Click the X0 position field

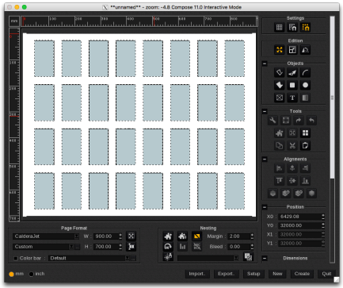coord(299,217)
